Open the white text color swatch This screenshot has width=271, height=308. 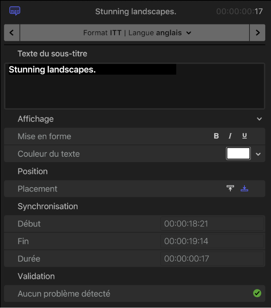pyautogui.click(x=238, y=153)
